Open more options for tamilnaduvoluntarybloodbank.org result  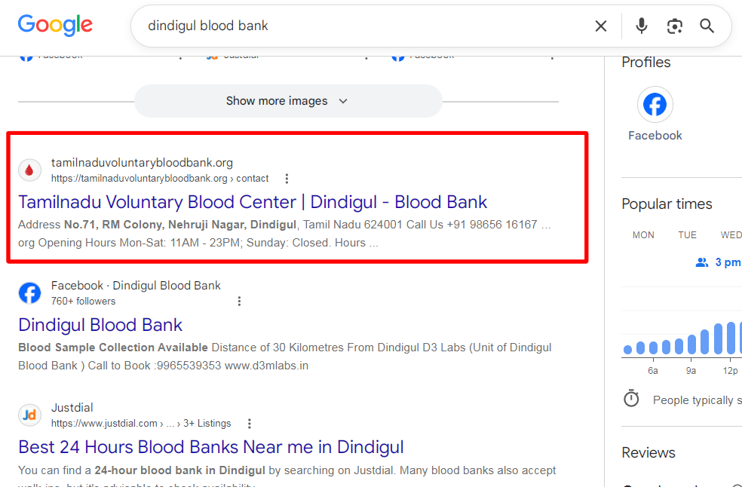point(287,179)
